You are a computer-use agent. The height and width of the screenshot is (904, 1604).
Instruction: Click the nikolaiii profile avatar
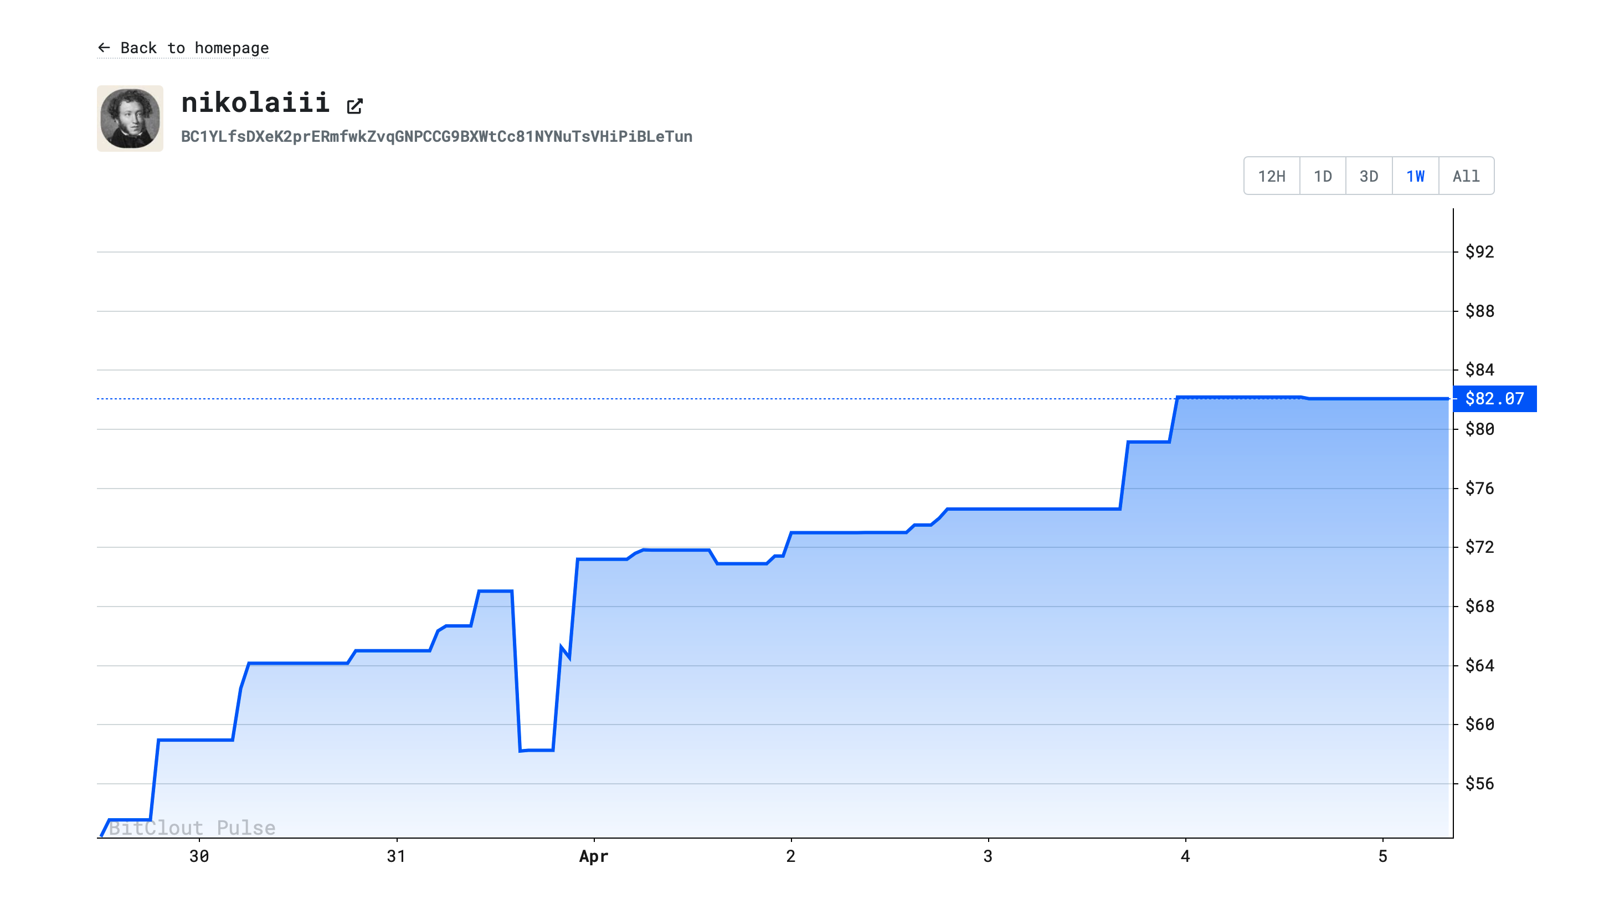130,119
